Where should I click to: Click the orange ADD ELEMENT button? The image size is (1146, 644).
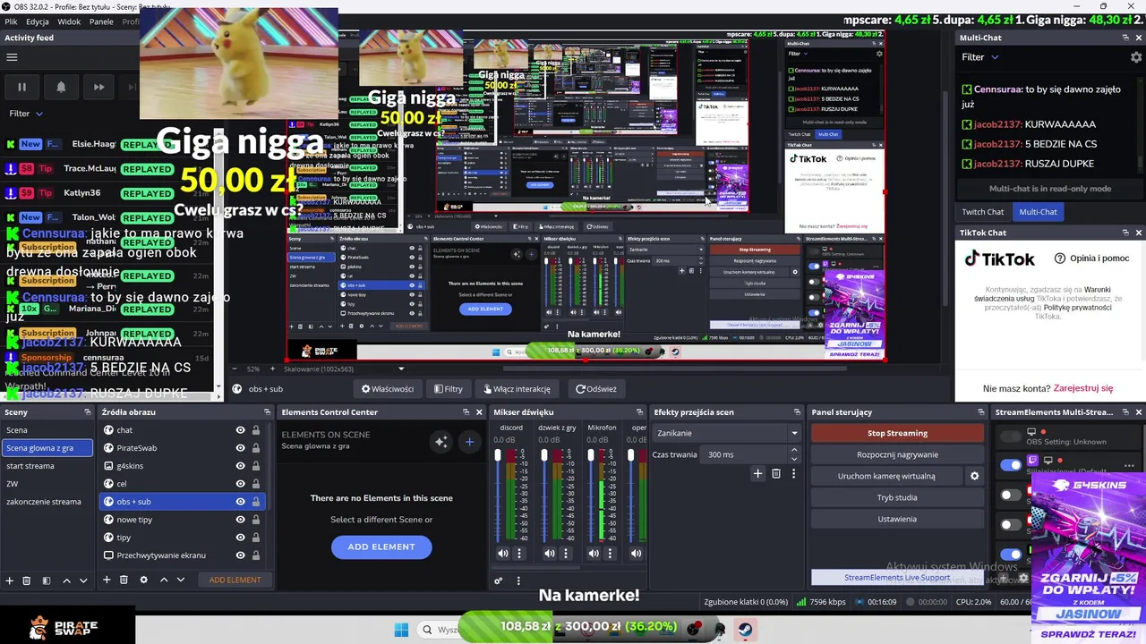(x=235, y=580)
